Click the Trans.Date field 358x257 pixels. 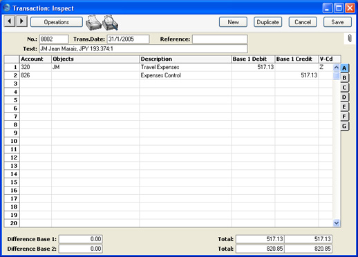coord(128,39)
